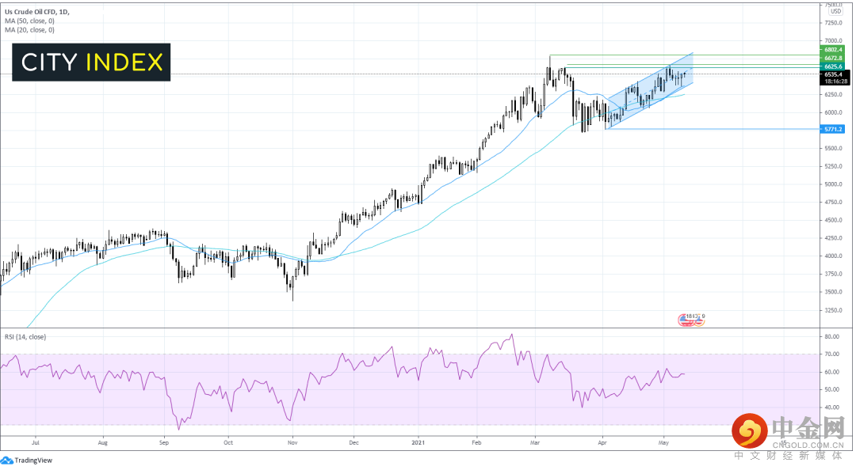Click the 3500.0 price axis value
856x470 pixels.
point(834,292)
